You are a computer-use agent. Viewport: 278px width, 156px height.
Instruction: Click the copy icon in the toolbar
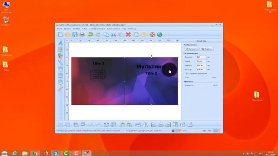point(106,35)
